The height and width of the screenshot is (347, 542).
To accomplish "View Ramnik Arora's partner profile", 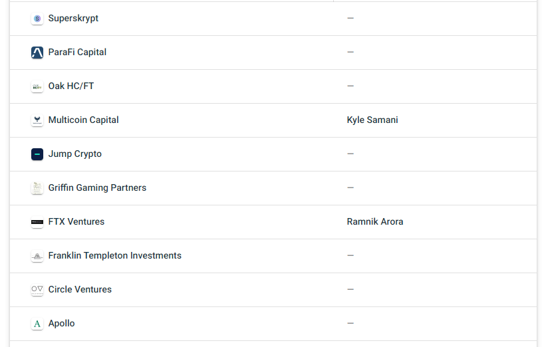I will pyautogui.click(x=375, y=221).
